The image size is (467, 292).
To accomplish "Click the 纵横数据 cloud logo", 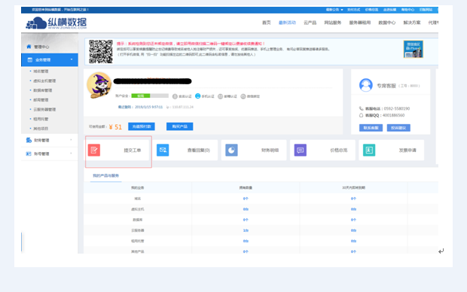I will coord(56,23).
